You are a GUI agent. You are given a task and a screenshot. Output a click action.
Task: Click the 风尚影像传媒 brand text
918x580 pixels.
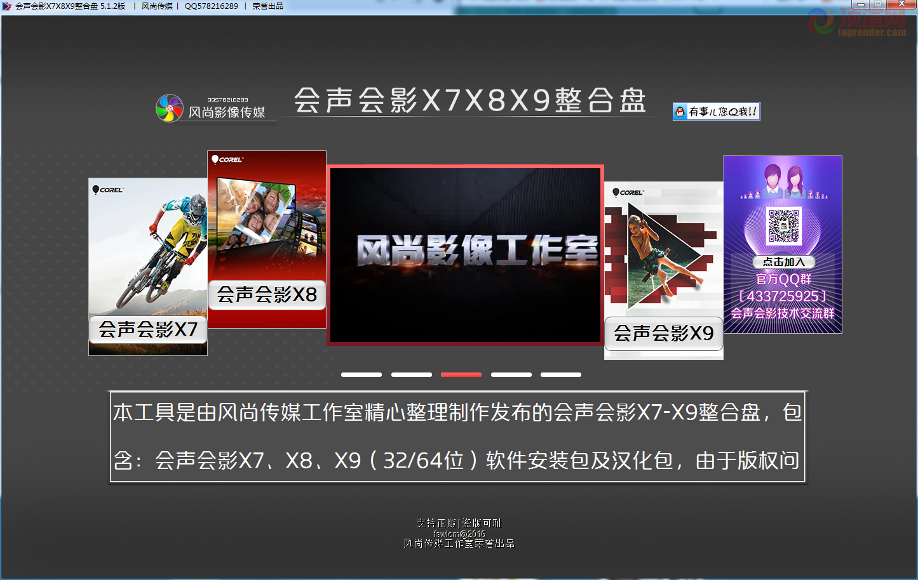click(x=227, y=112)
